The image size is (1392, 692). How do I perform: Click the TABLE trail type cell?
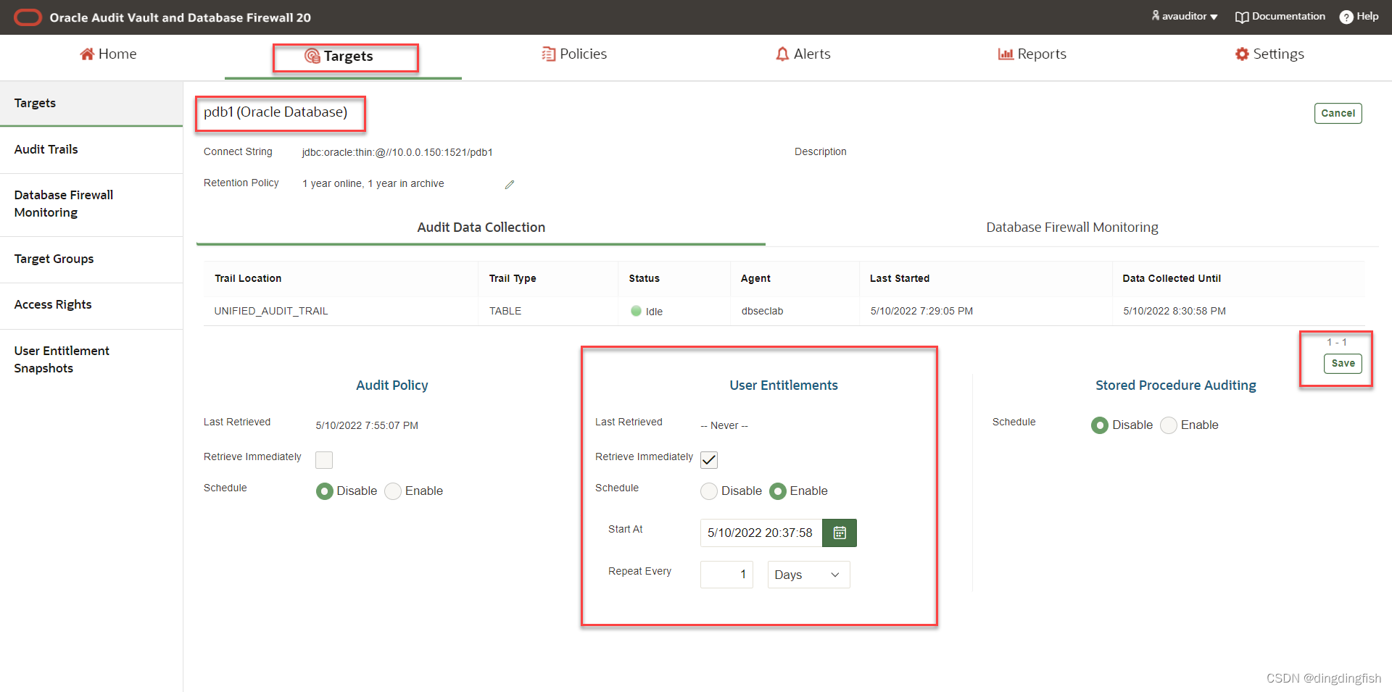pyautogui.click(x=505, y=312)
